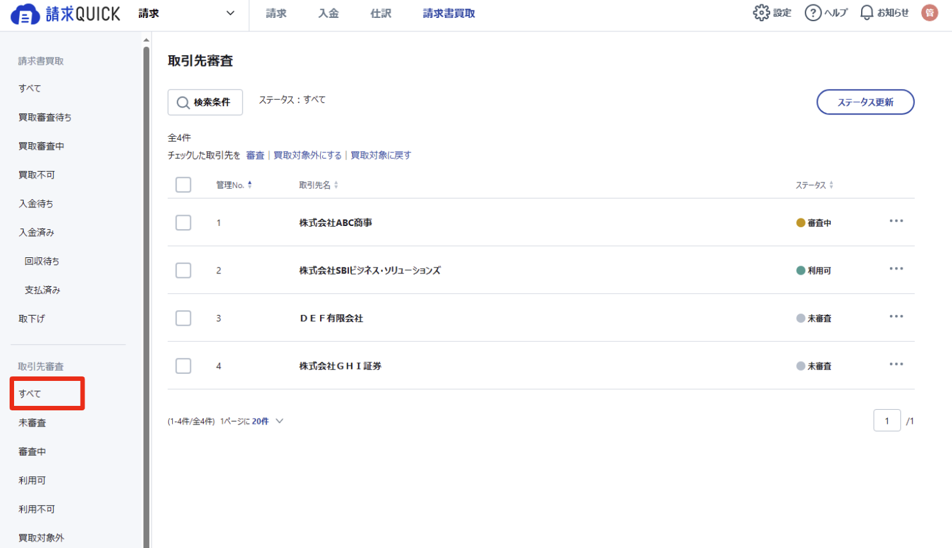
Task: Open the notifications bell icon
Action: (867, 13)
